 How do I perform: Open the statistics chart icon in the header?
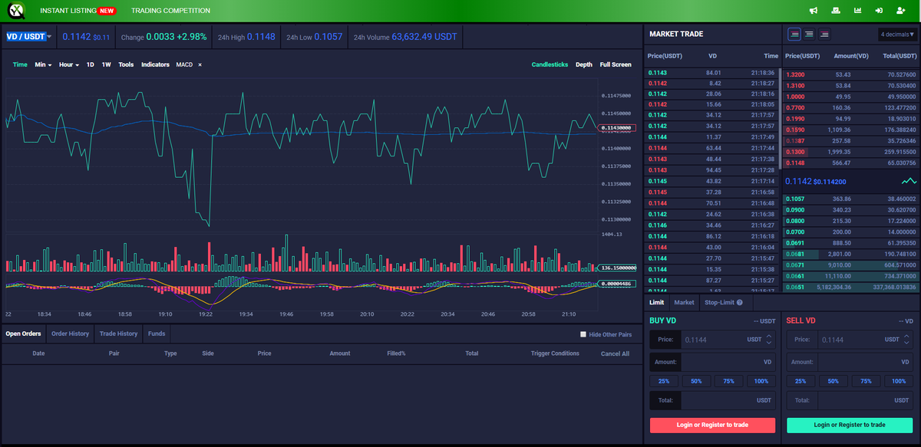857,10
